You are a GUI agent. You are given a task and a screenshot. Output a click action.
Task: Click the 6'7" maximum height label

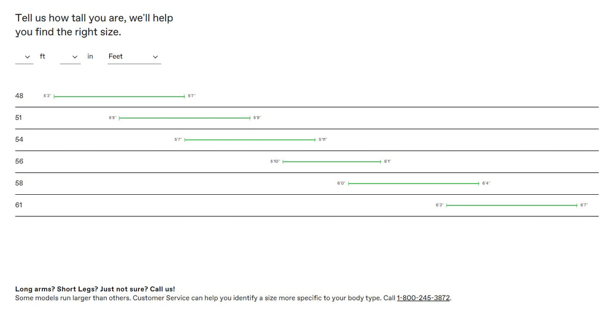(x=584, y=205)
